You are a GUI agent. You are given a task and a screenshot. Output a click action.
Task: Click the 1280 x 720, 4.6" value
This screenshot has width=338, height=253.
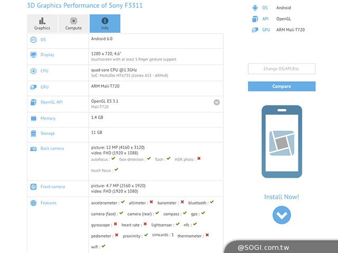coord(106,54)
